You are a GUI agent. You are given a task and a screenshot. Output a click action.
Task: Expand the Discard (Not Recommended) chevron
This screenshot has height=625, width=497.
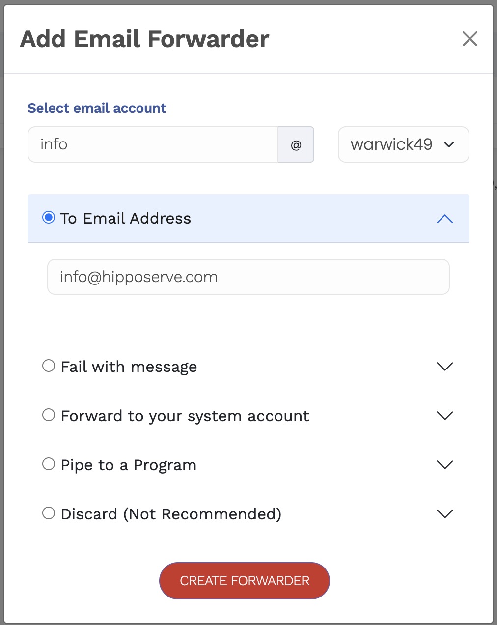point(444,514)
